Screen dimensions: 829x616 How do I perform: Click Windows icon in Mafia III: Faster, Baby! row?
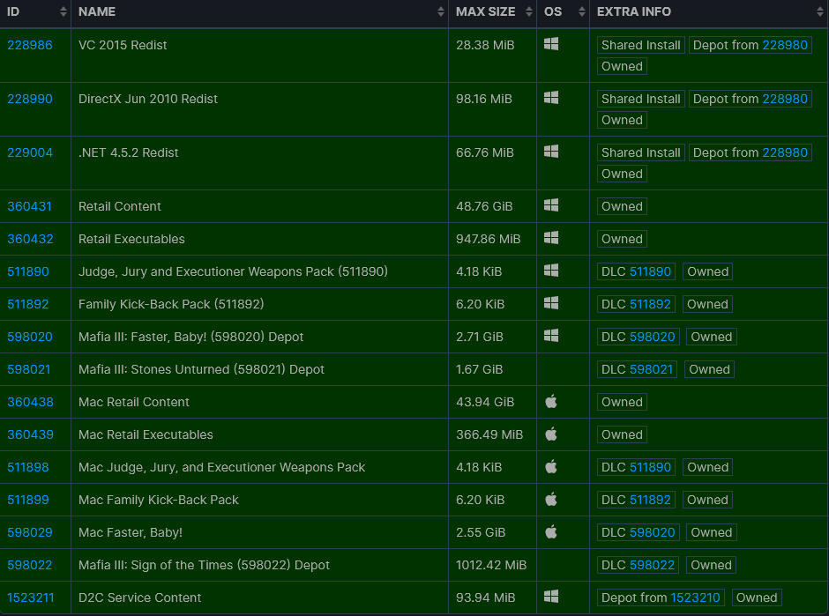(x=551, y=336)
